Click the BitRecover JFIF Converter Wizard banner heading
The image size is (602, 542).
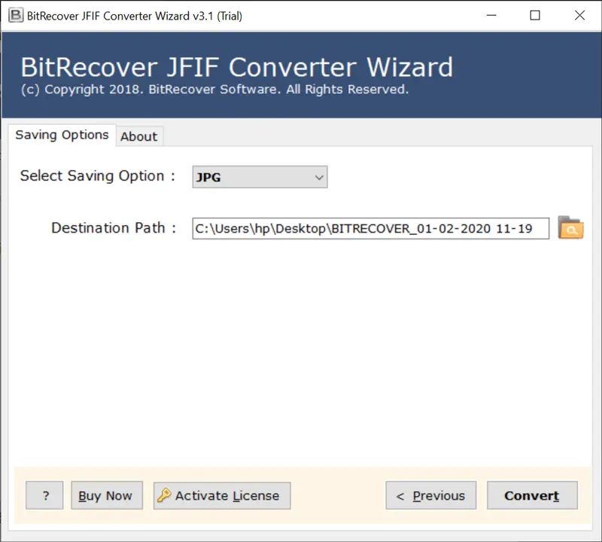[x=236, y=67]
